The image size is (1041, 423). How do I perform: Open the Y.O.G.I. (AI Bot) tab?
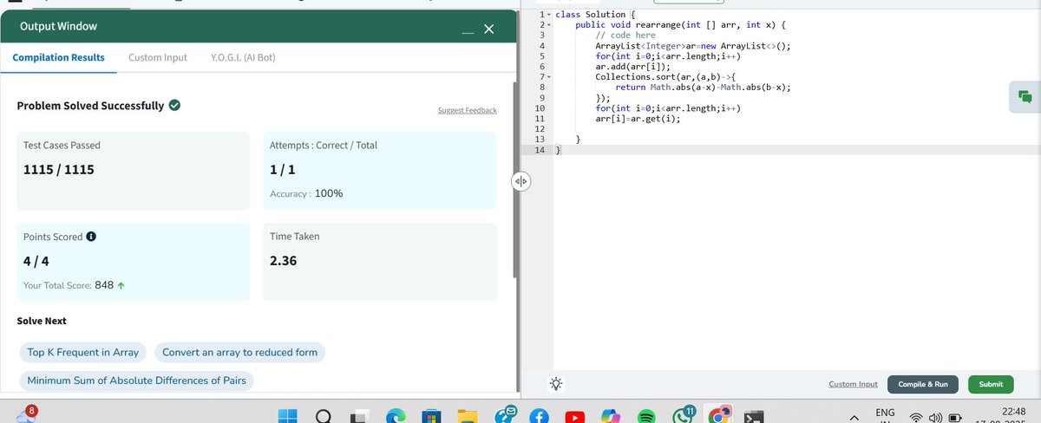pos(244,57)
